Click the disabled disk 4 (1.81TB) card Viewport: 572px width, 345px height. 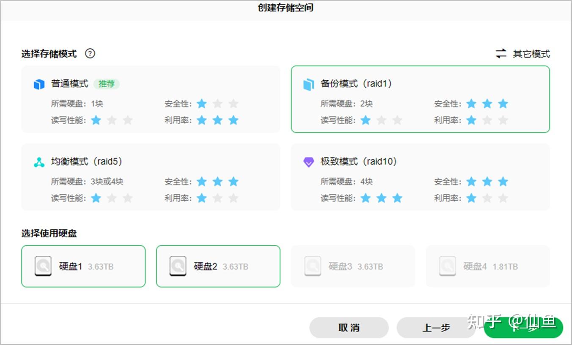click(x=488, y=266)
